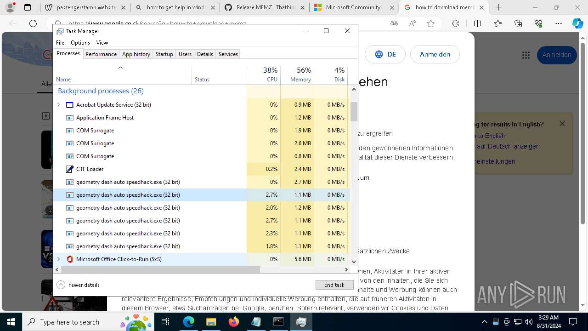The height and width of the screenshot is (331, 588).
Task: Collapse view with Fewer details
Action: point(78,285)
